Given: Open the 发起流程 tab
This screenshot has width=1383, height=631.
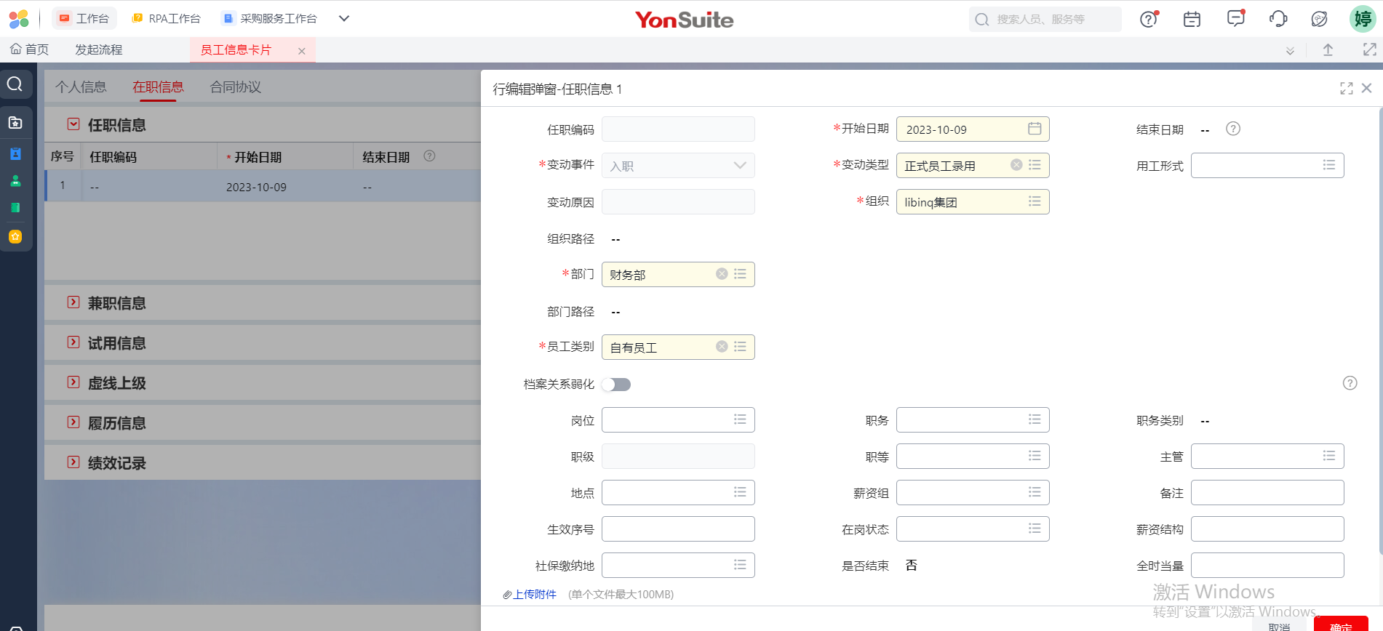Looking at the screenshot, I should click(x=99, y=49).
